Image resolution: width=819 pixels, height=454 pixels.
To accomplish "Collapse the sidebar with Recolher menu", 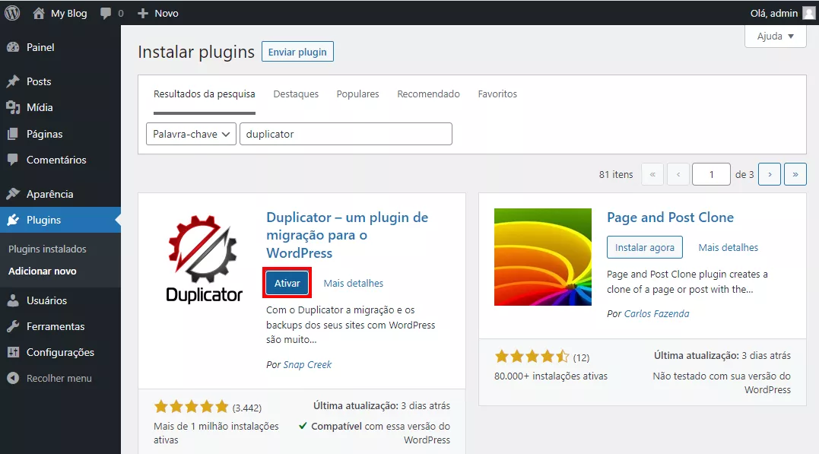I will 49,378.
